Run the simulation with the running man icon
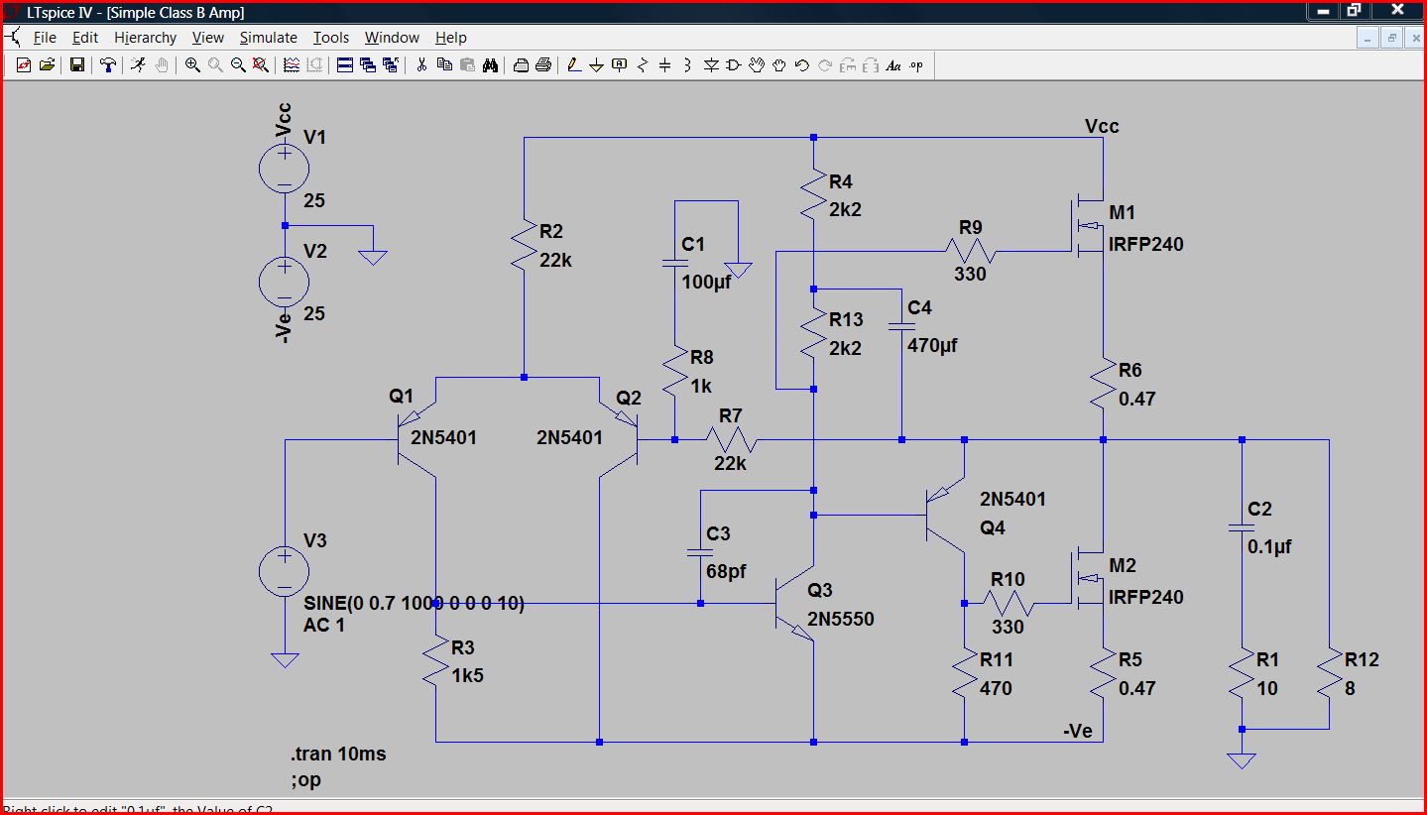This screenshot has width=1427, height=815. [x=138, y=65]
